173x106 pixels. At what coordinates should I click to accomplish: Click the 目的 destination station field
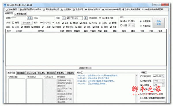[47, 18]
